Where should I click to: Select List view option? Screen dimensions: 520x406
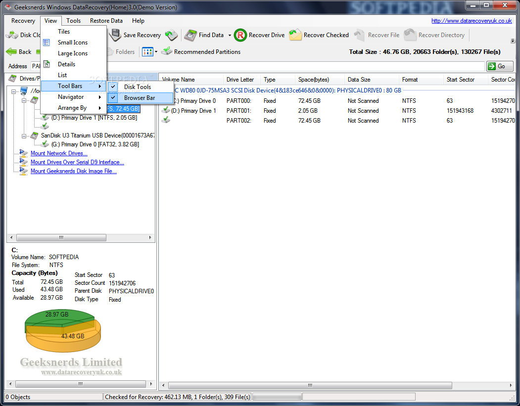click(x=74, y=75)
